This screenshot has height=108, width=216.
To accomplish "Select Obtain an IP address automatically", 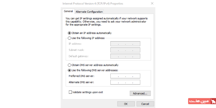I will click(x=69, y=33).
